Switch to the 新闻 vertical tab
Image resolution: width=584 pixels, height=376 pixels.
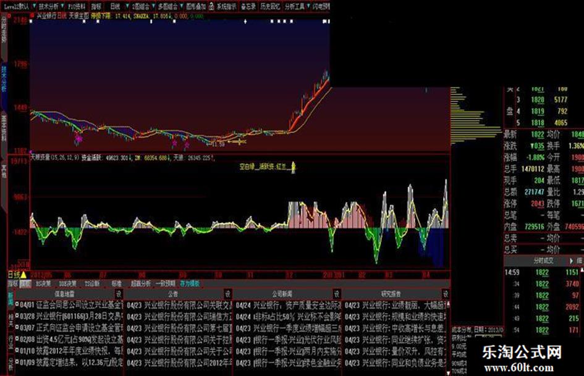tap(11, 299)
